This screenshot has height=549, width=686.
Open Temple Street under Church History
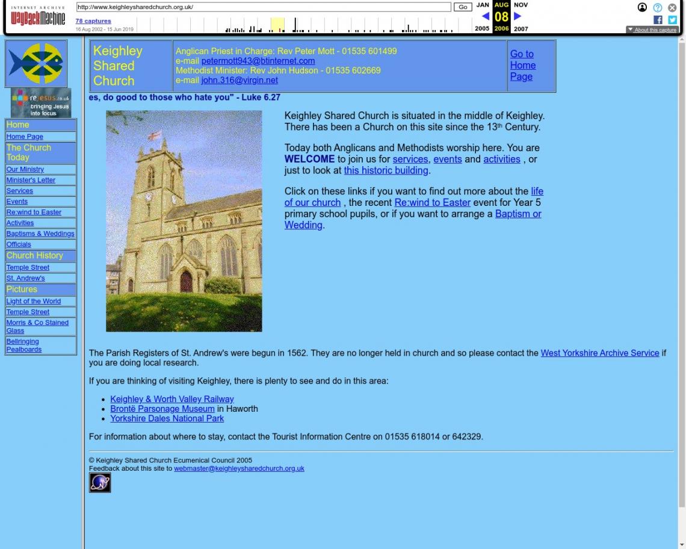(28, 267)
